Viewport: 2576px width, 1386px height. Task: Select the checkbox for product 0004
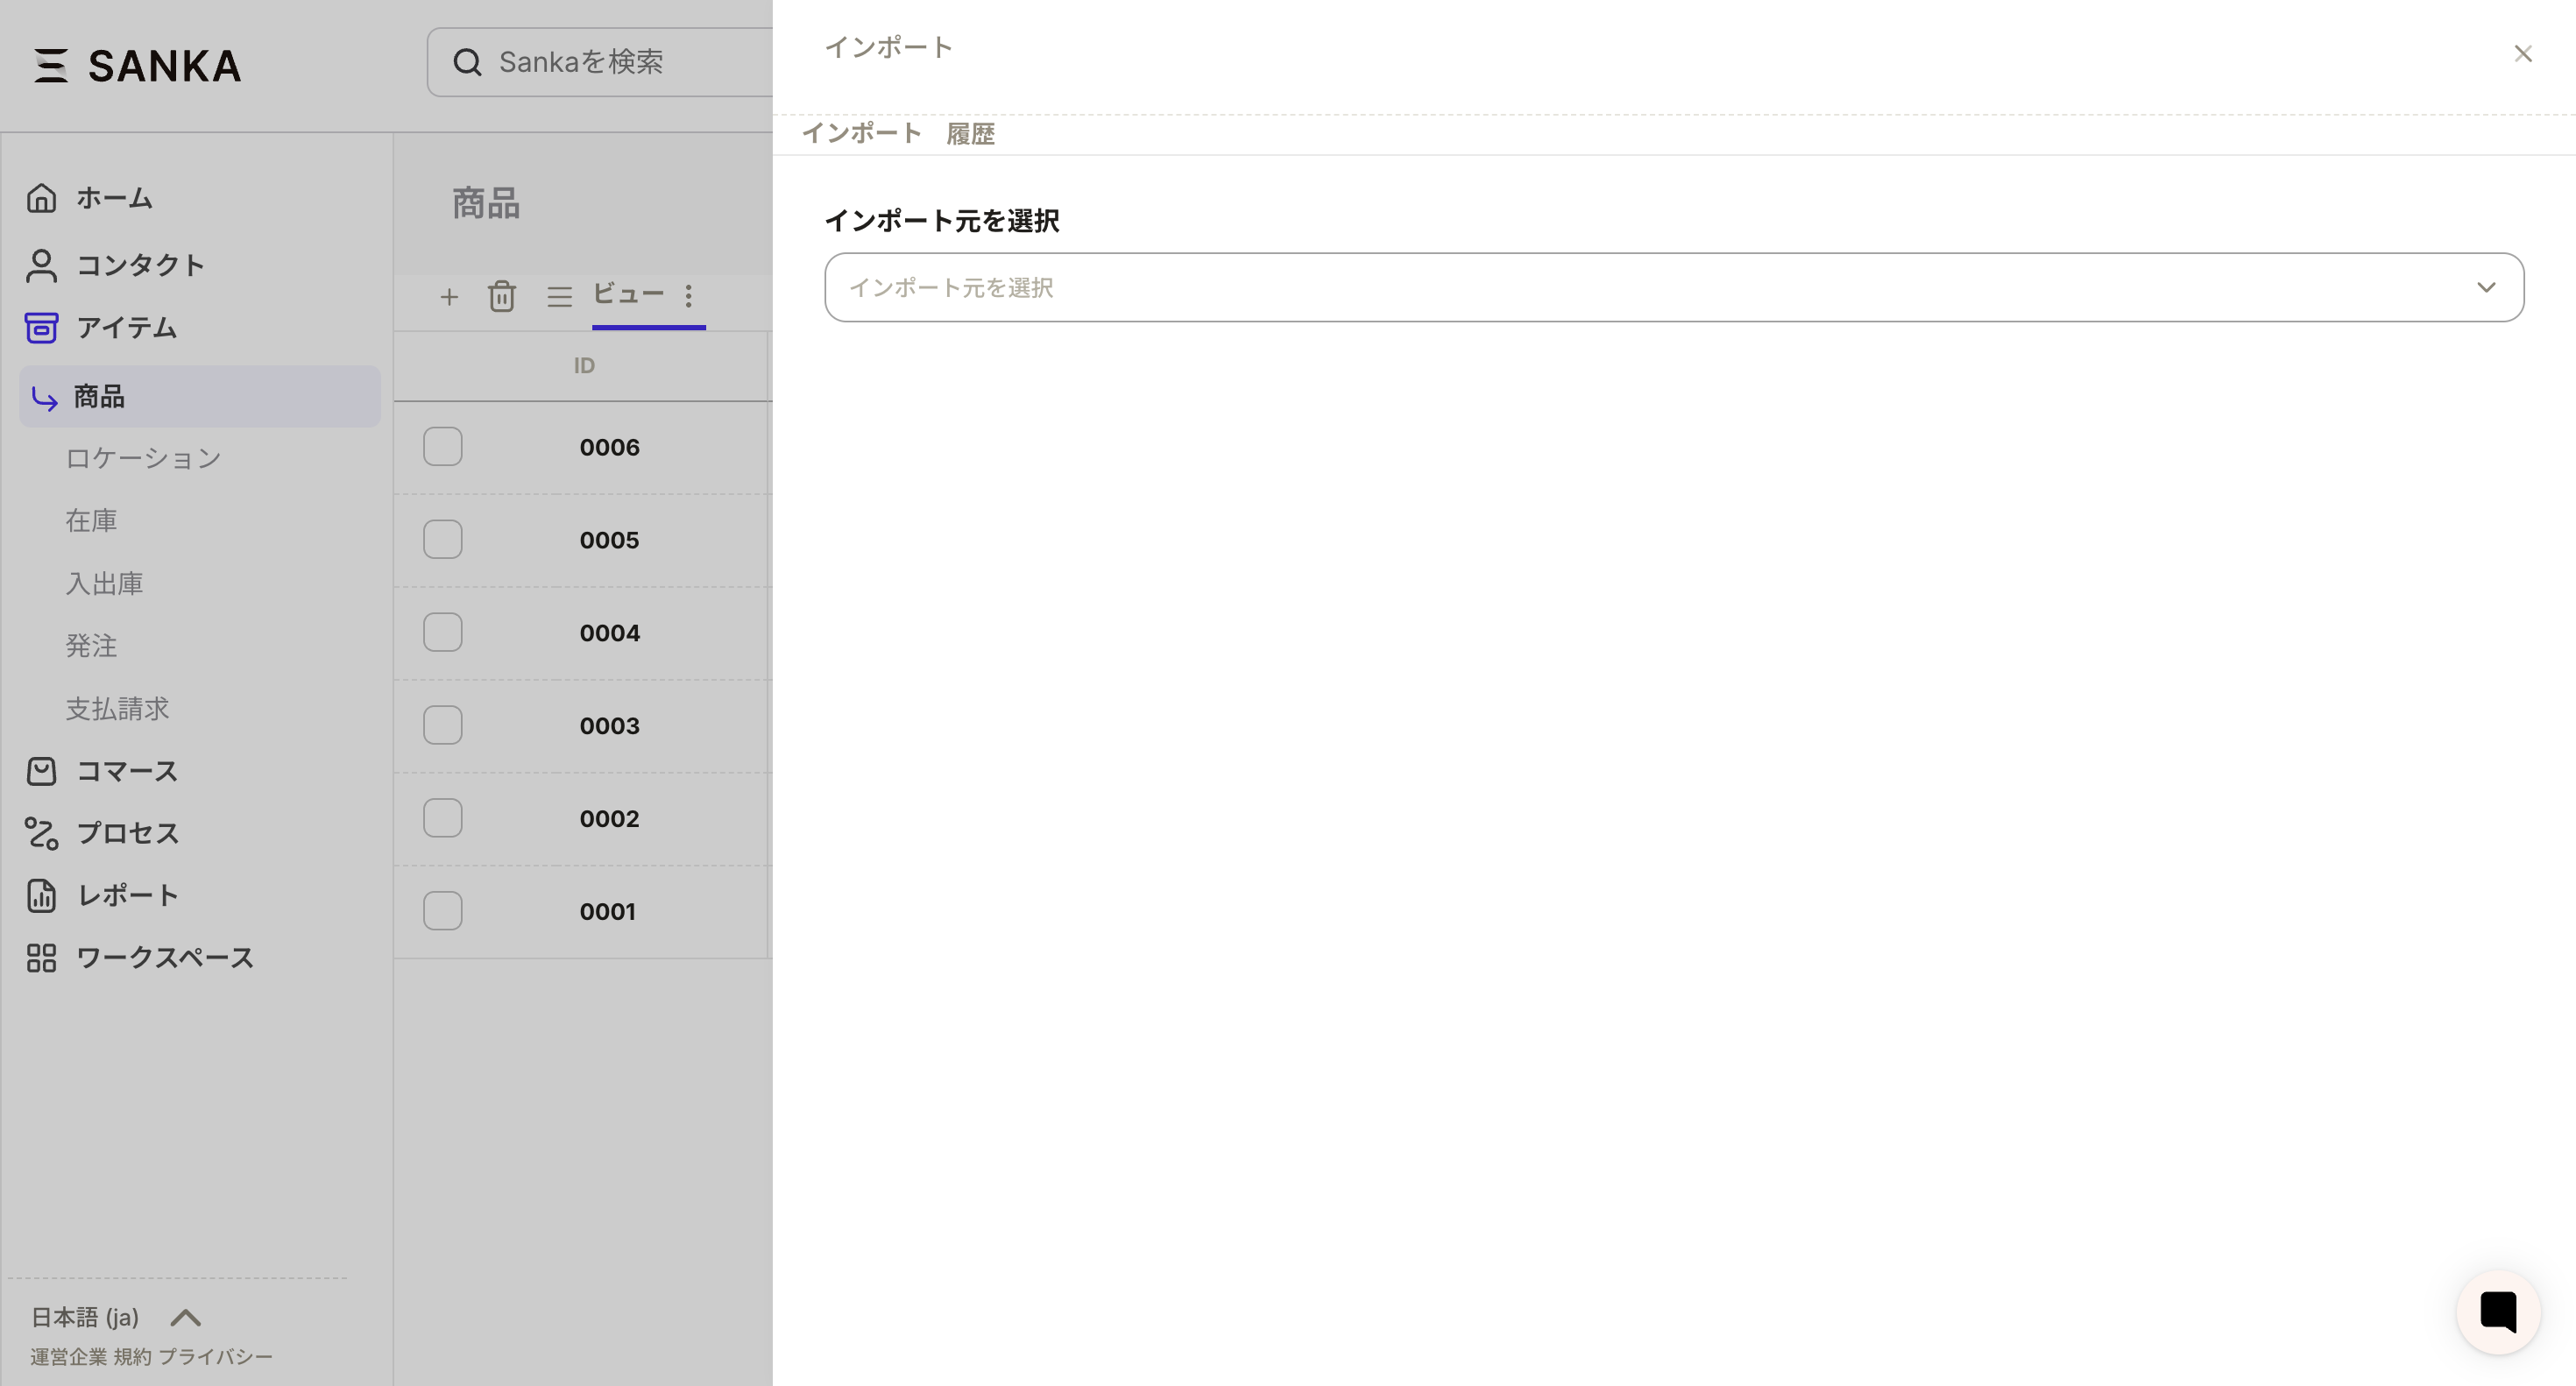[x=442, y=632]
